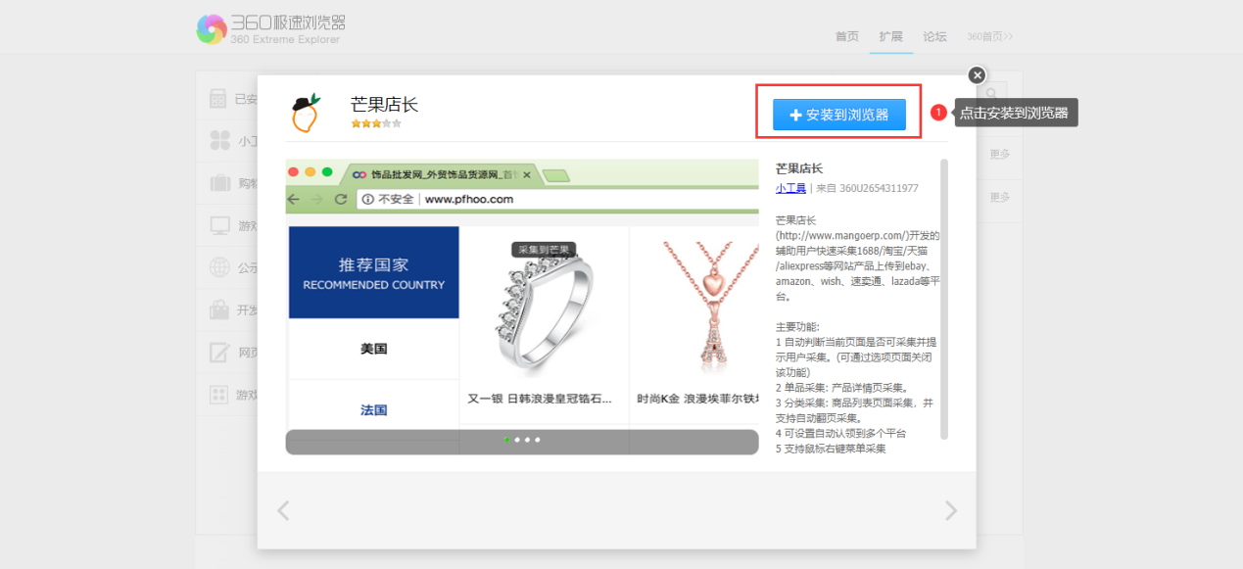The height and width of the screenshot is (569, 1243).
Task: Select the first green carousel dot
Action: [x=506, y=440]
